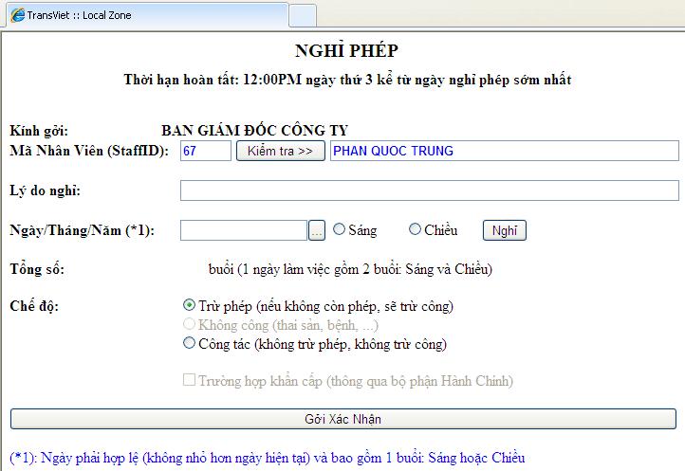685x471 pixels.
Task: Select Công tác radio option
Action: (x=189, y=343)
